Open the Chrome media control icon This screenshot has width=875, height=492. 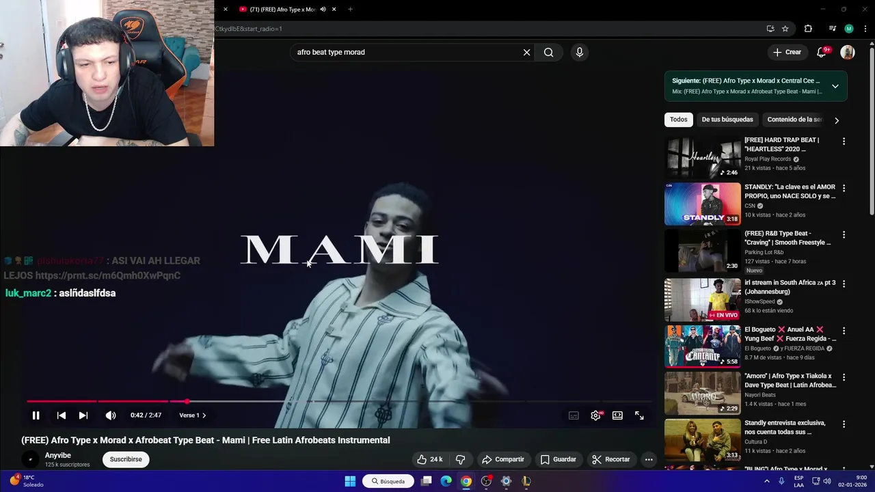(832, 29)
